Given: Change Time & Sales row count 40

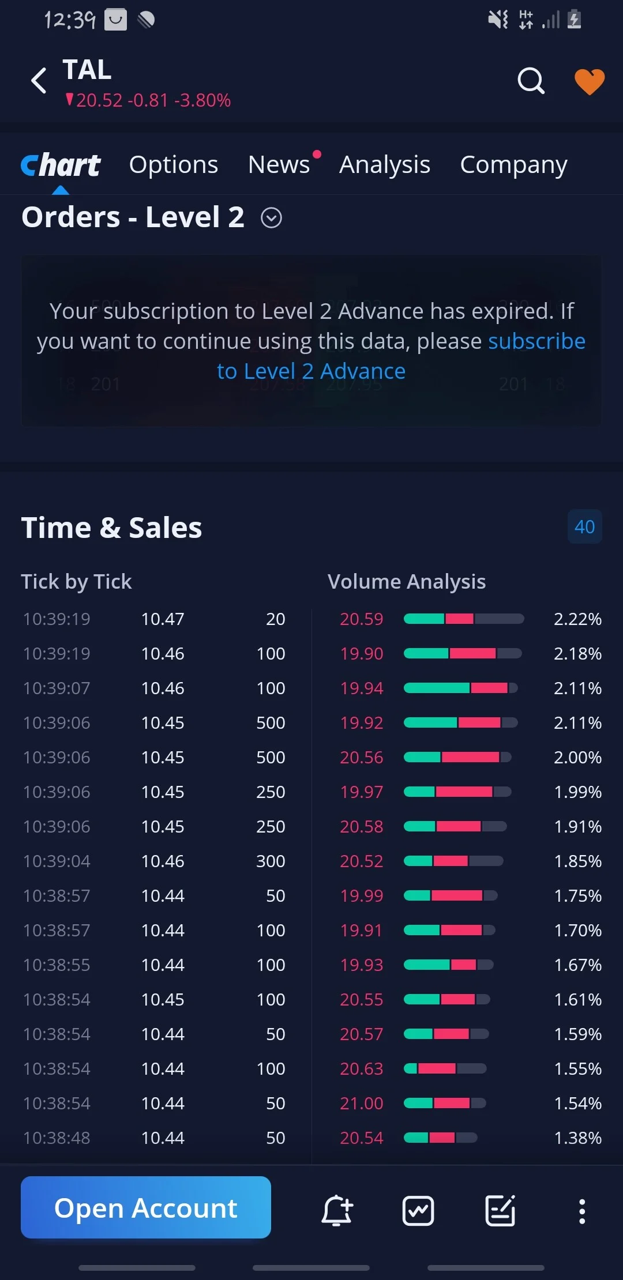Looking at the screenshot, I should click(584, 526).
